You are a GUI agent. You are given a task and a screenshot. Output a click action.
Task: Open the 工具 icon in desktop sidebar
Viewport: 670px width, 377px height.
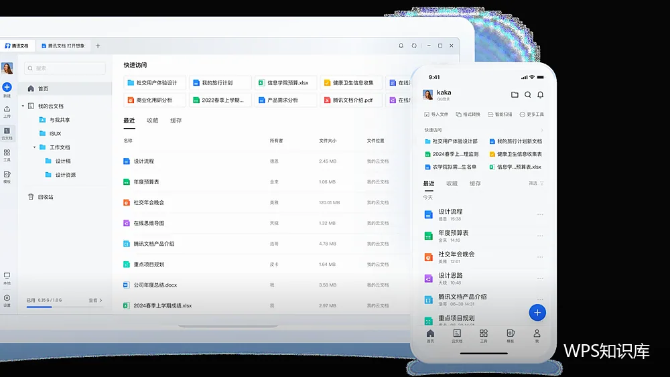tap(7, 153)
